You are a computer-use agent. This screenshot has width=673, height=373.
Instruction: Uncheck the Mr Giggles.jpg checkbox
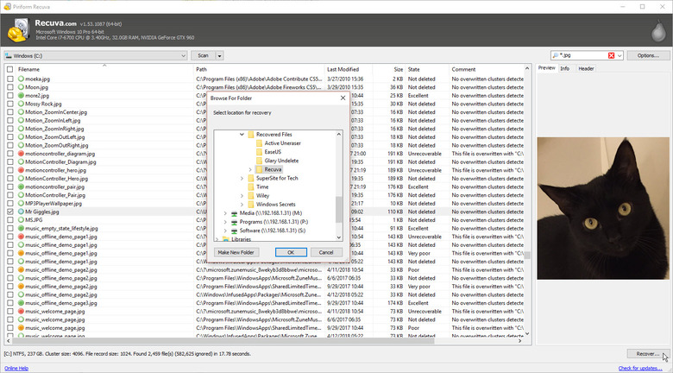pos(9,212)
